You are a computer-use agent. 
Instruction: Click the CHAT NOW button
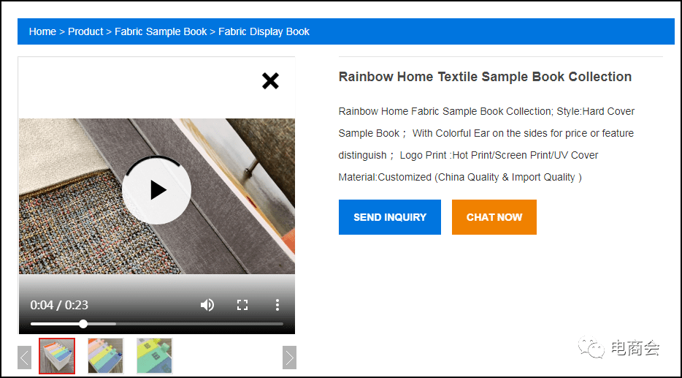click(494, 217)
